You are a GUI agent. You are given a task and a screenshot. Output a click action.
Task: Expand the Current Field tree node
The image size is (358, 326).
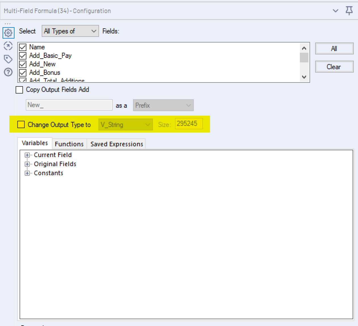click(27, 155)
